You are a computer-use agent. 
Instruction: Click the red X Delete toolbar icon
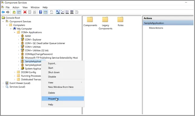tap(25, 12)
